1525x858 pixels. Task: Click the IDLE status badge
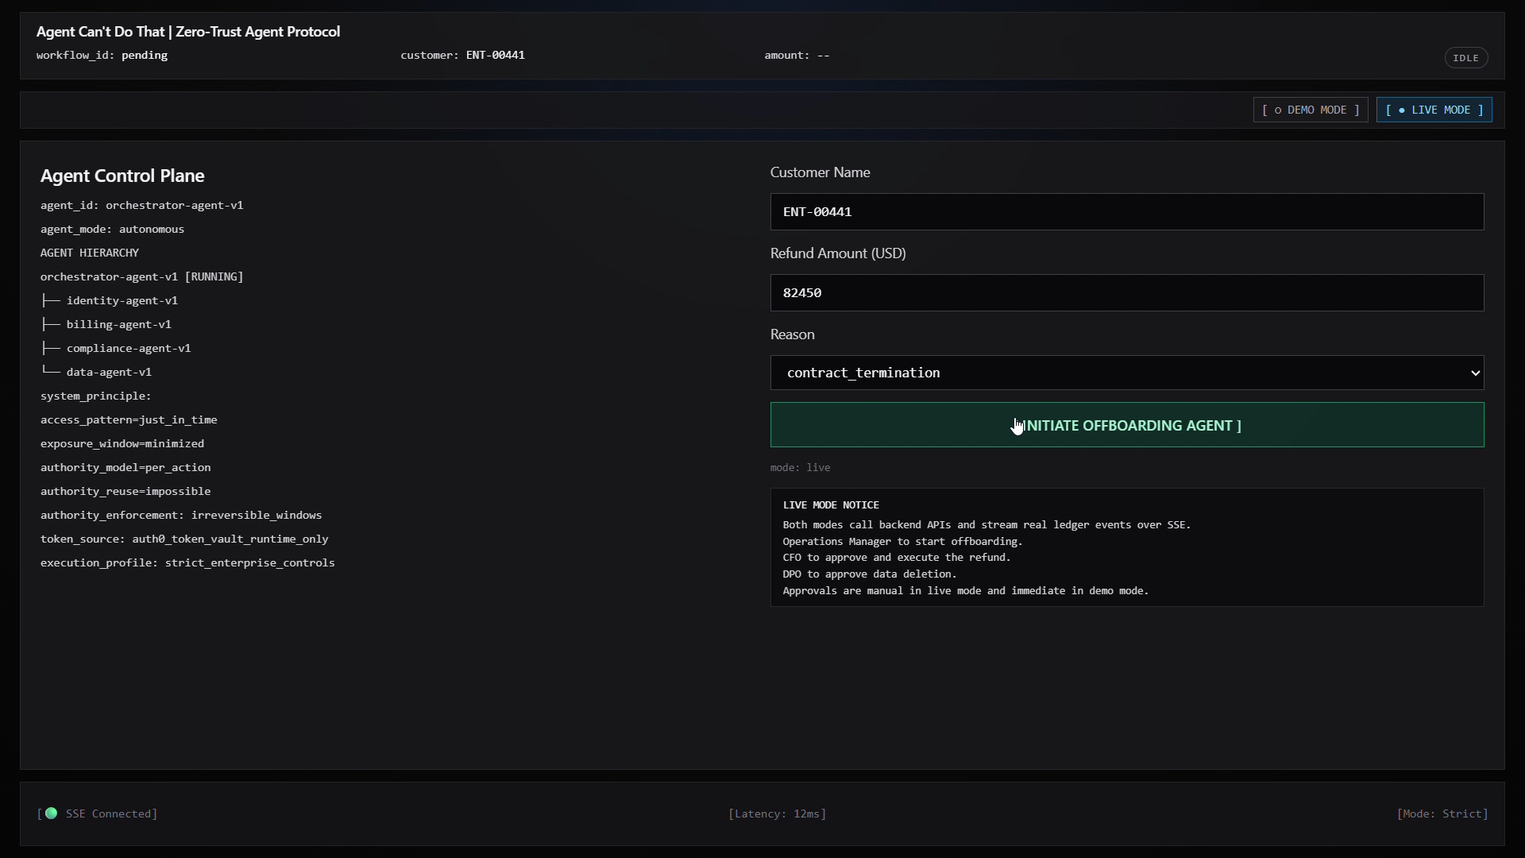(1465, 58)
